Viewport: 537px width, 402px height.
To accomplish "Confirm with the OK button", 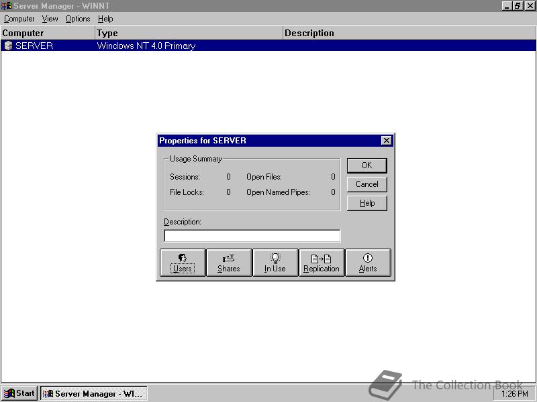I will [367, 165].
